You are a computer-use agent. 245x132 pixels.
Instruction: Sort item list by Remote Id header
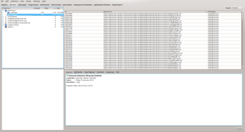[x=155, y=12]
